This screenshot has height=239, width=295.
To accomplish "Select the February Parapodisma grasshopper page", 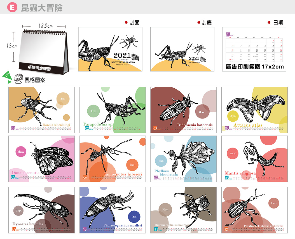I will pos(113,110).
